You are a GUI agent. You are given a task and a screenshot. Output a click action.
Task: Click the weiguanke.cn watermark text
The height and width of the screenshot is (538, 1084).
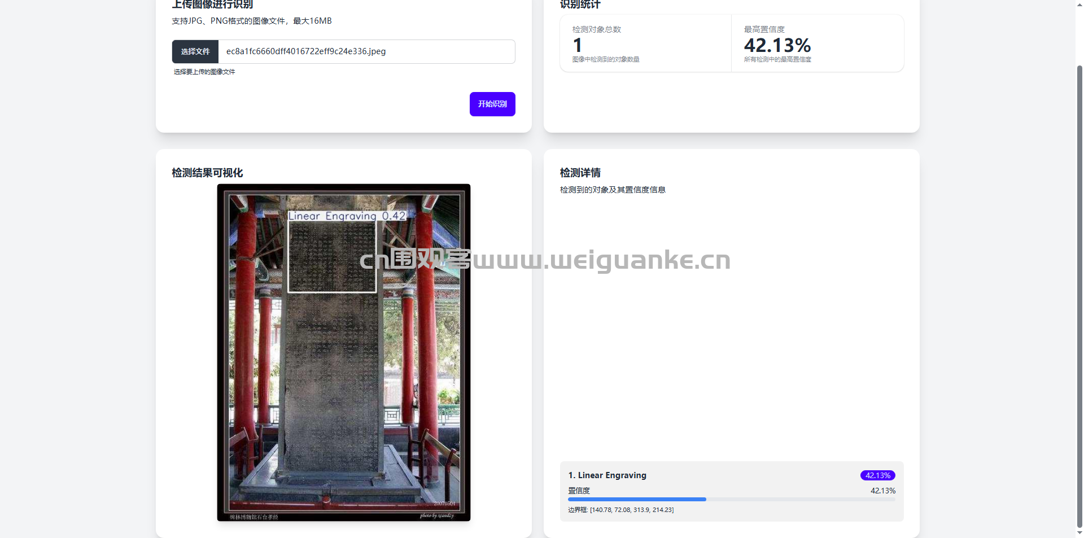tap(601, 260)
